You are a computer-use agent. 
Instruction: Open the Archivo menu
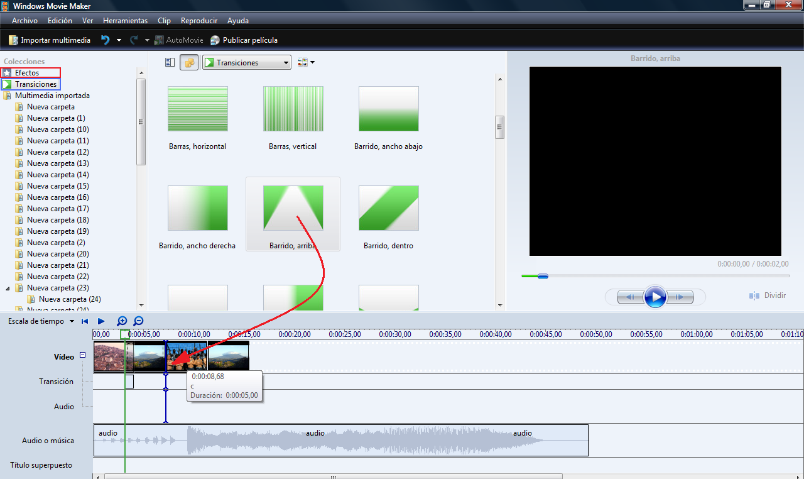click(x=24, y=21)
